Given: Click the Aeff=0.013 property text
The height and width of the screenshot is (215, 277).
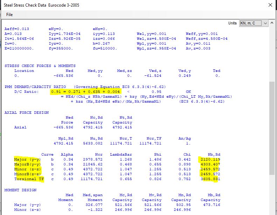Looking at the screenshot, I should (x=16, y=29).
